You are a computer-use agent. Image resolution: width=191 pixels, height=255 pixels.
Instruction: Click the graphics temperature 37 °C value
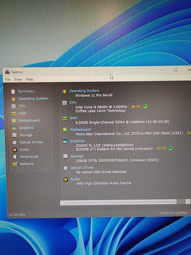[161, 149]
